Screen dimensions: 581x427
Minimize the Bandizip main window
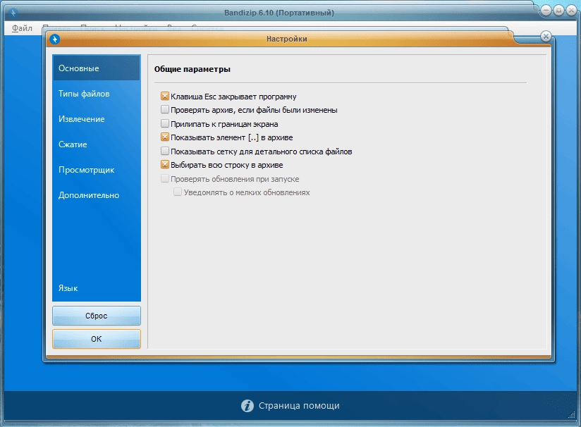tap(546, 11)
